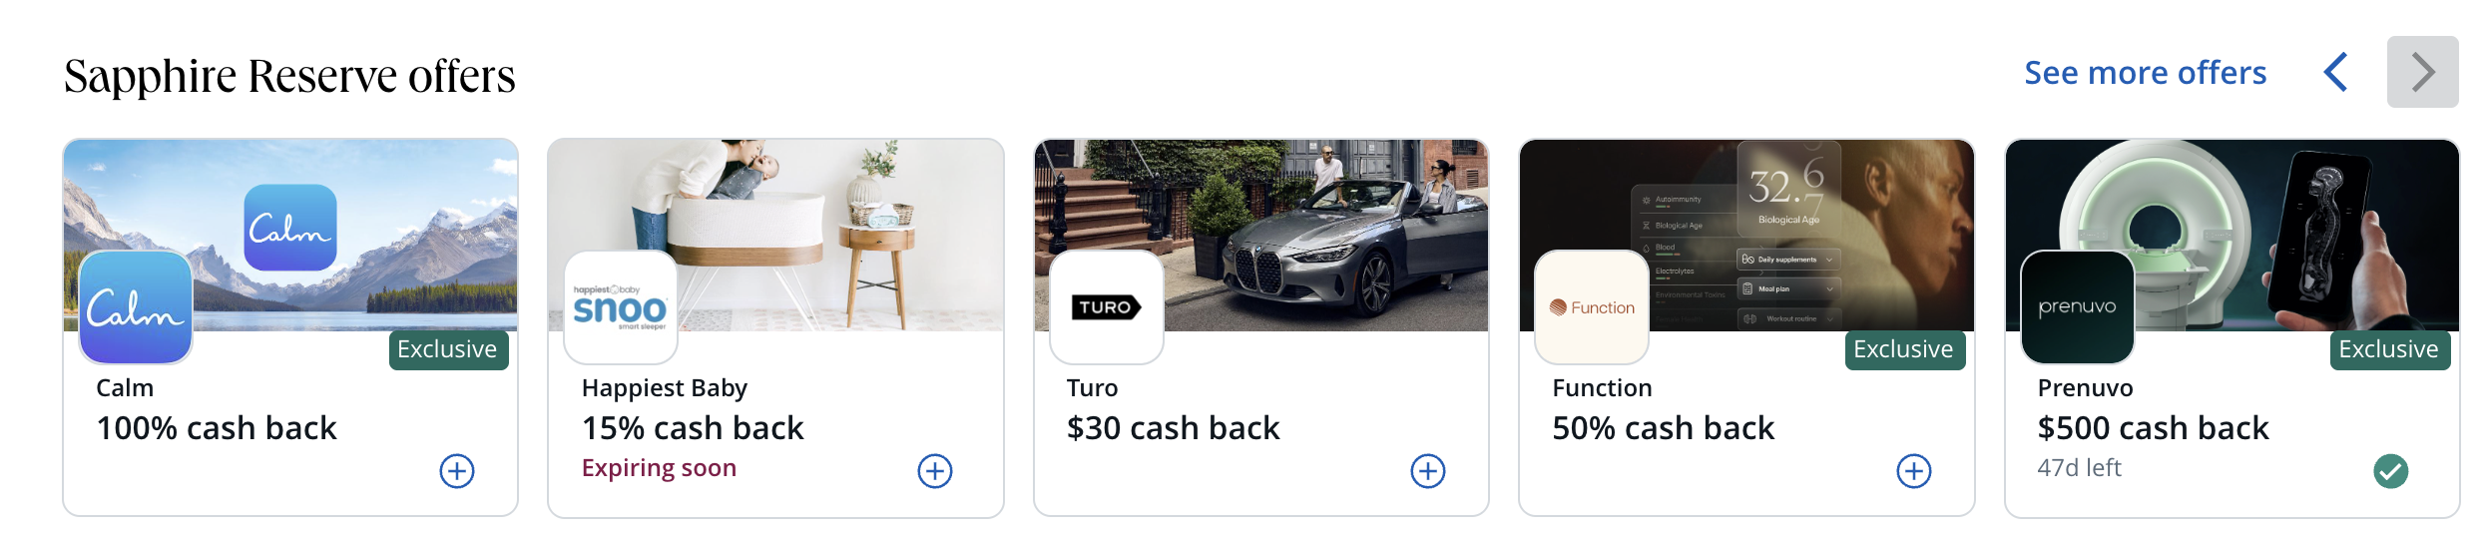2483x545 pixels.
Task: Open the Prenuvo MRI scanner image
Action: pyautogui.click(x=2233, y=235)
